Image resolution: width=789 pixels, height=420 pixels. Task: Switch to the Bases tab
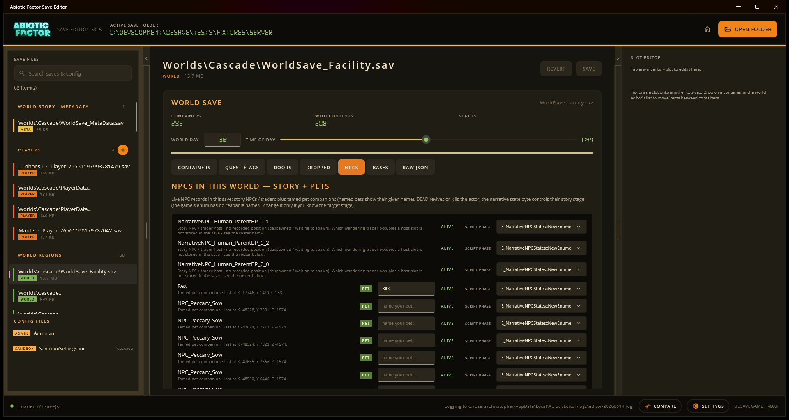click(x=380, y=167)
